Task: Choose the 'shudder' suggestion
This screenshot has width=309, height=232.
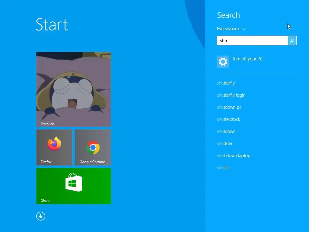Action: click(225, 143)
